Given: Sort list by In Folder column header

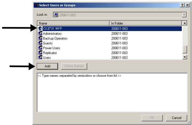Looking at the screenshot, I should (146, 23).
